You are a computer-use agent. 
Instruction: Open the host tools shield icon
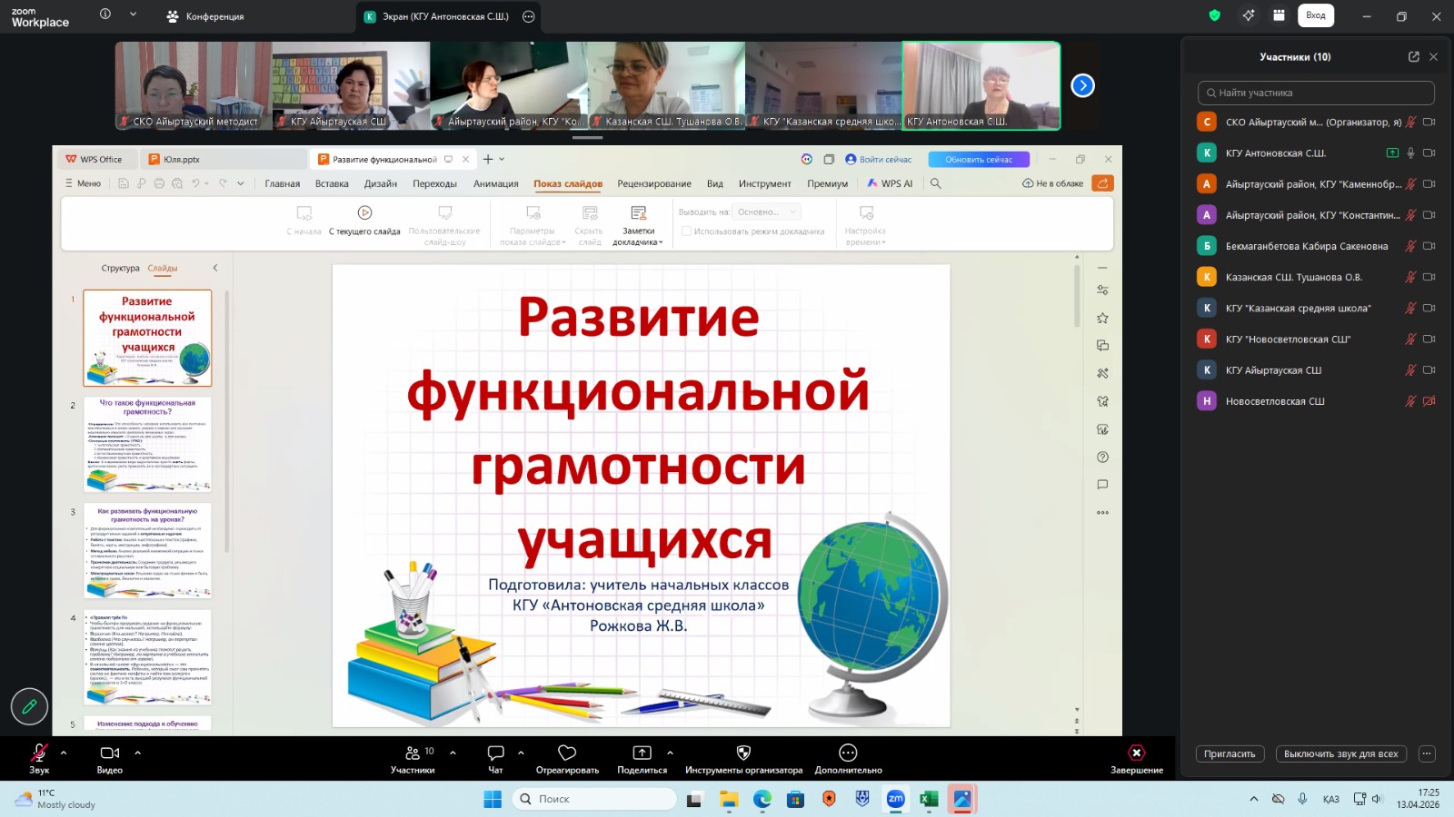click(x=743, y=753)
